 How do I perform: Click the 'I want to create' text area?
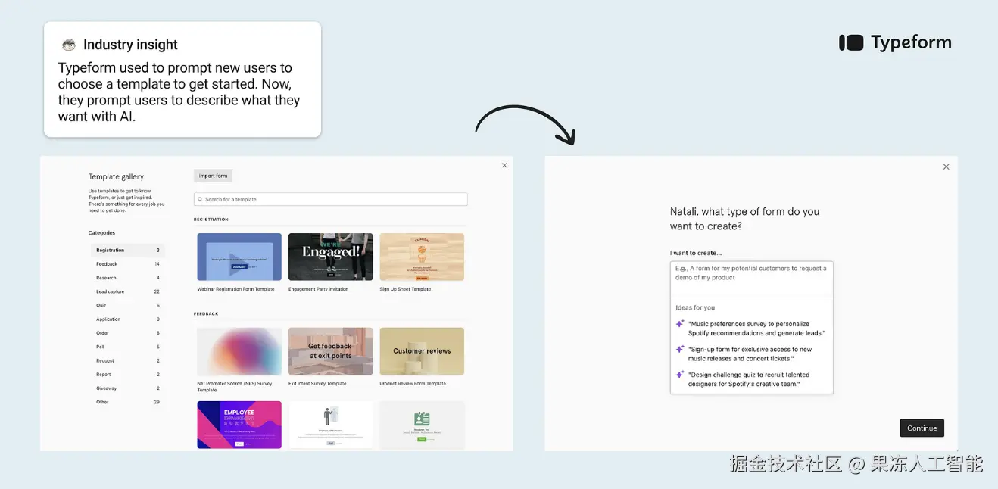[751, 278]
